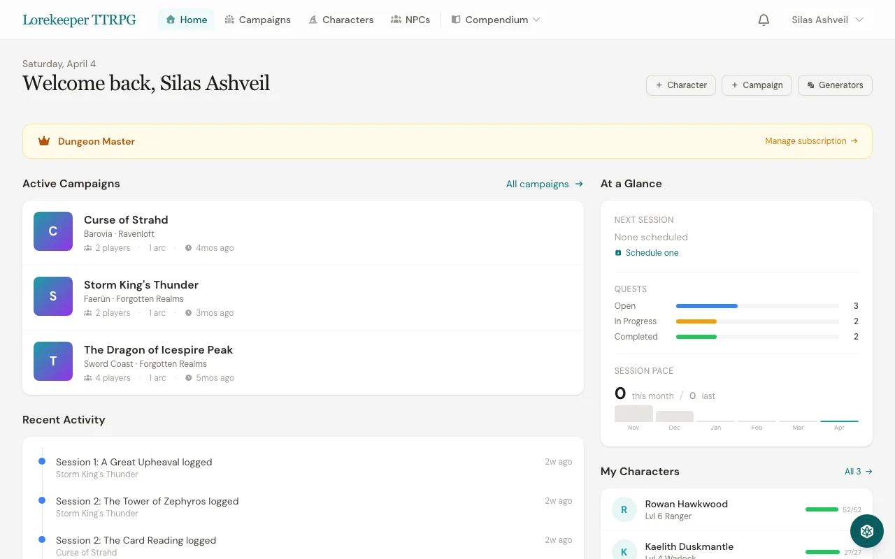The height and width of the screenshot is (559, 895).
Task: Click the Dungeon Master crown icon
Action: [x=44, y=141]
